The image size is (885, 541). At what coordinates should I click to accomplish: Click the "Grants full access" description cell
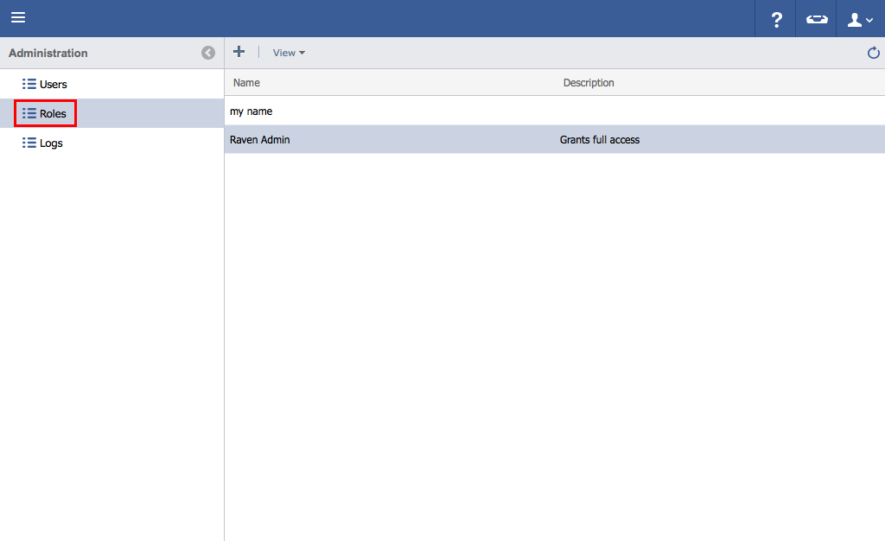(600, 140)
